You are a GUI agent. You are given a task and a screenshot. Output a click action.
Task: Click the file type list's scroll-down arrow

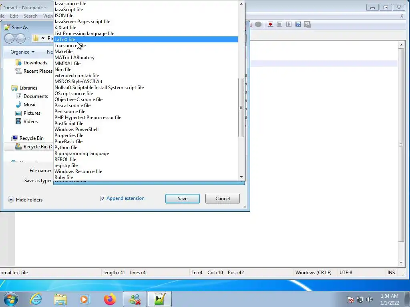pyautogui.click(x=241, y=177)
